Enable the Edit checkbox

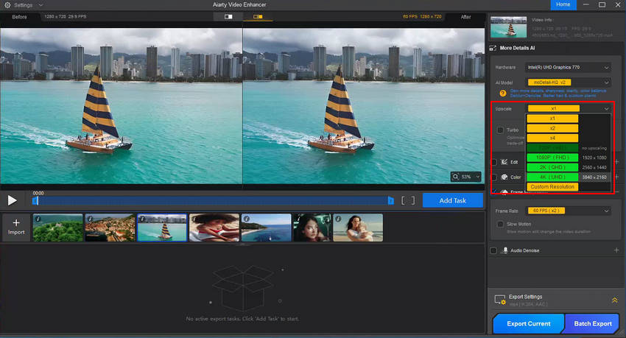coord(494,163)
